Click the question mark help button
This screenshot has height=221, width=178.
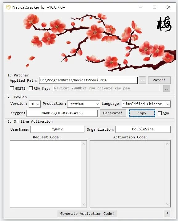167,214
